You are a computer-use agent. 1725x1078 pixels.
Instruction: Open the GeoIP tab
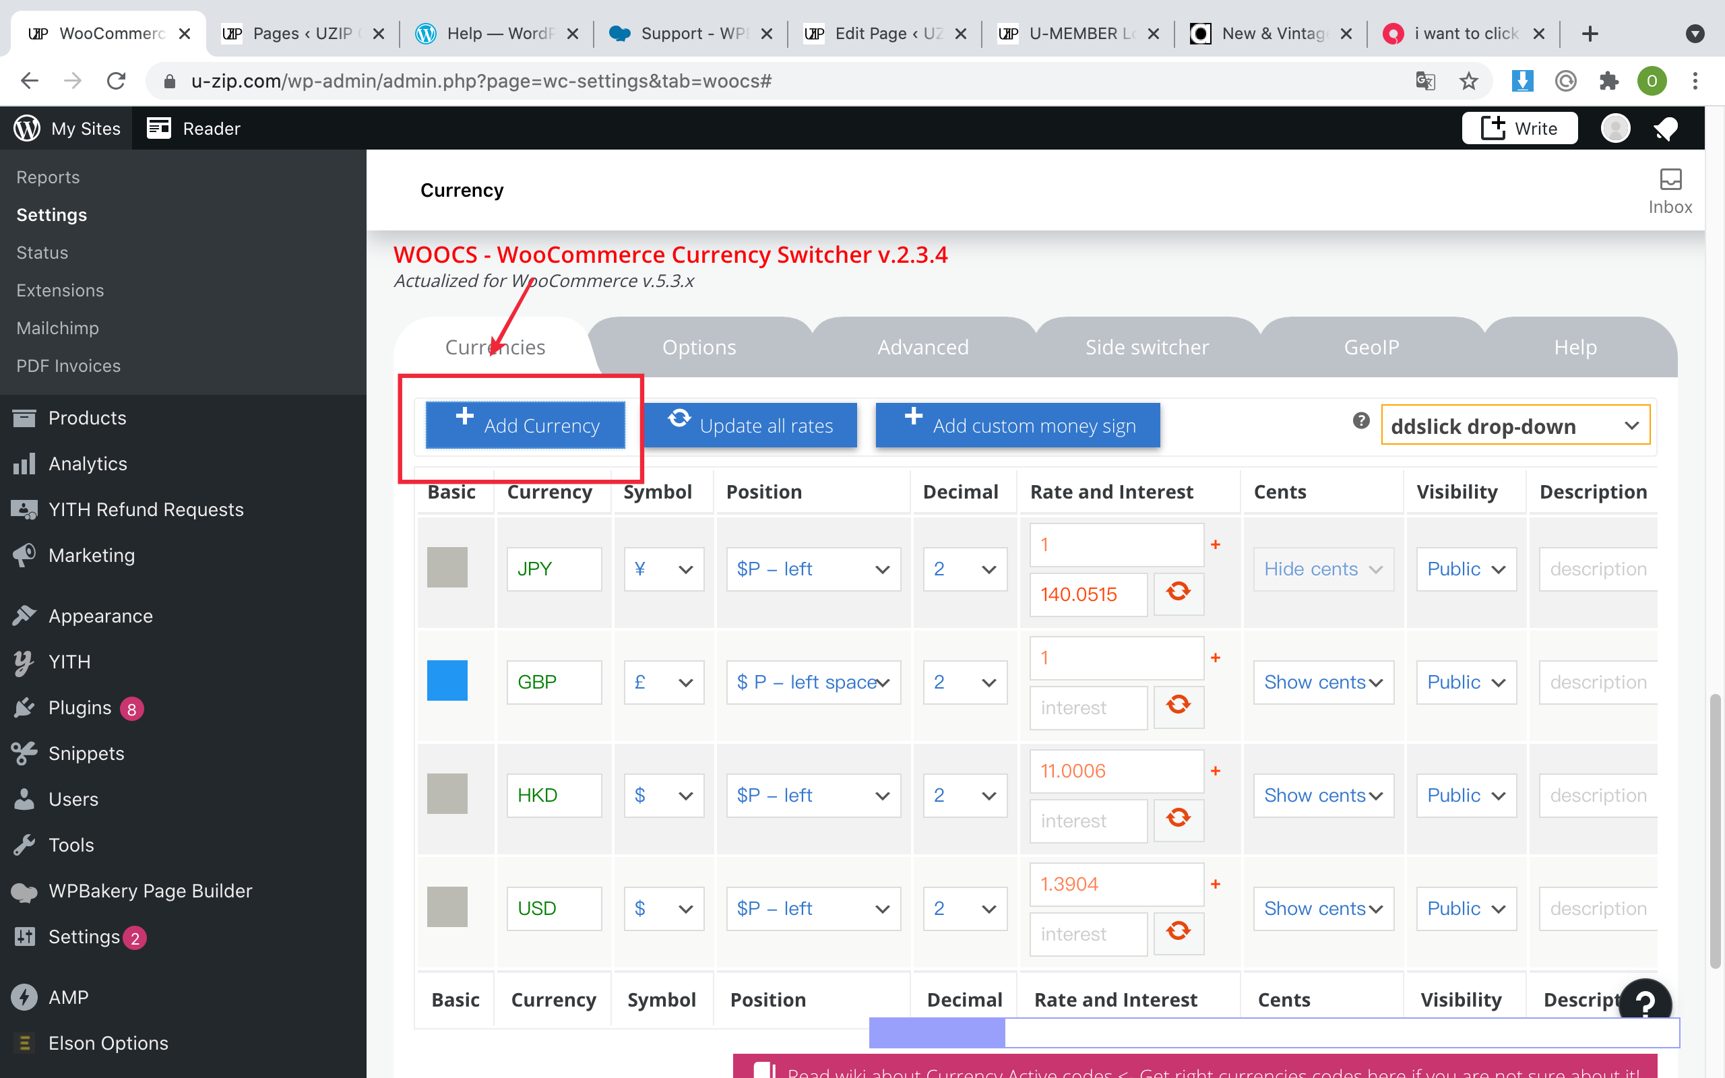[x=1371, y=347]
